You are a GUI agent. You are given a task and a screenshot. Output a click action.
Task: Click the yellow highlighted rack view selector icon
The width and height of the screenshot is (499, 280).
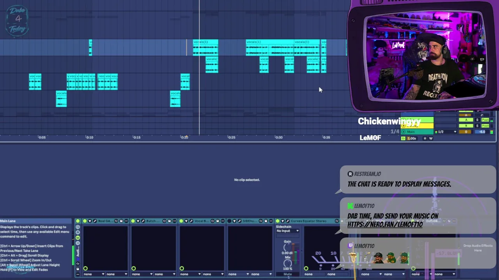coord(78,238)
